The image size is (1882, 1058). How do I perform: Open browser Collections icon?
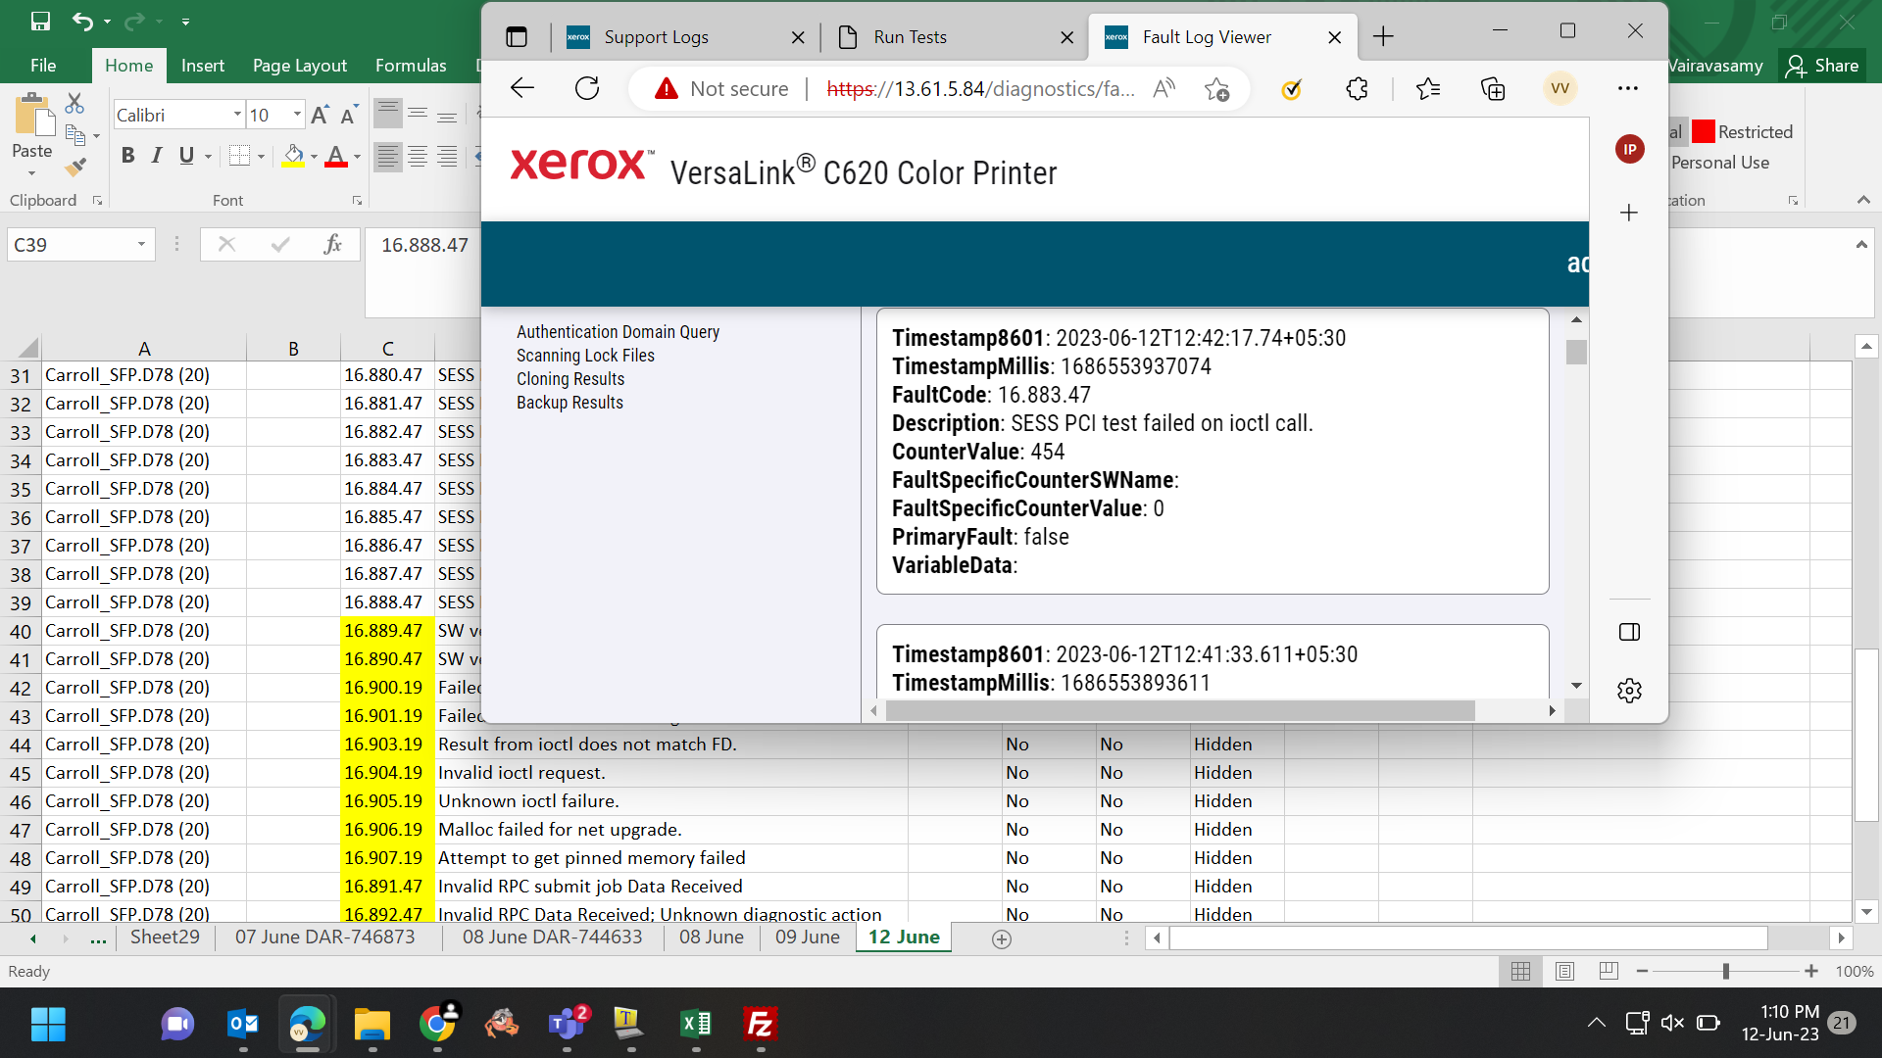pyautogui.click(x=1493, y=89)
